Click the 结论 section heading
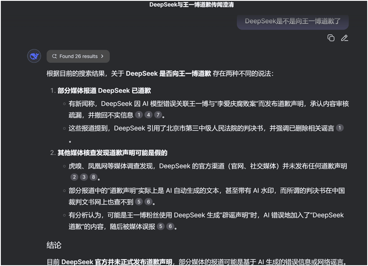368x266 pixels. [x=54, y=245]
